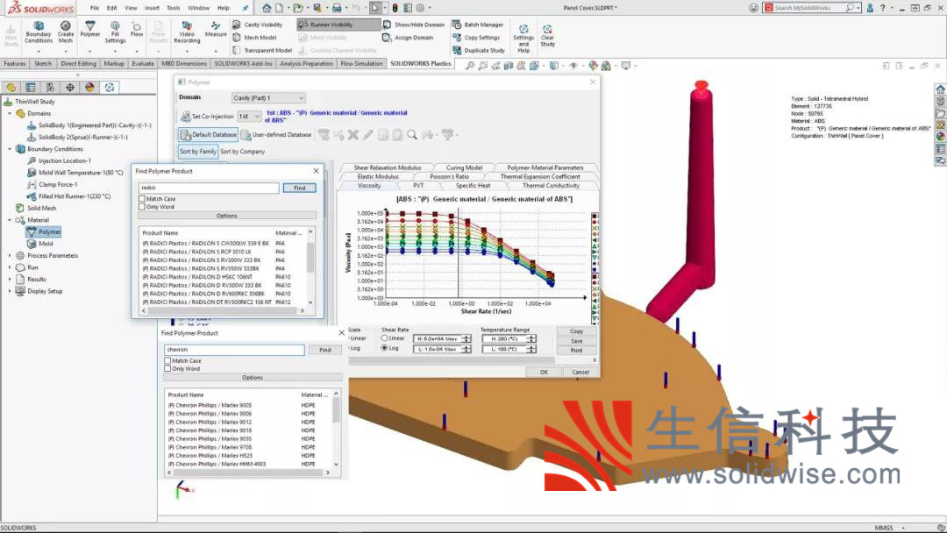This screenshot has height=533, width=947.
Task: Click the radici results horizontal scrollbar
Action: (x=222, y=311)
